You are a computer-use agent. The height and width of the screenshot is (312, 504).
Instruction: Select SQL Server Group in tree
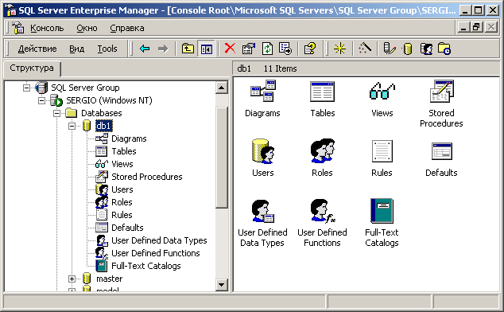tap(85, 88)
